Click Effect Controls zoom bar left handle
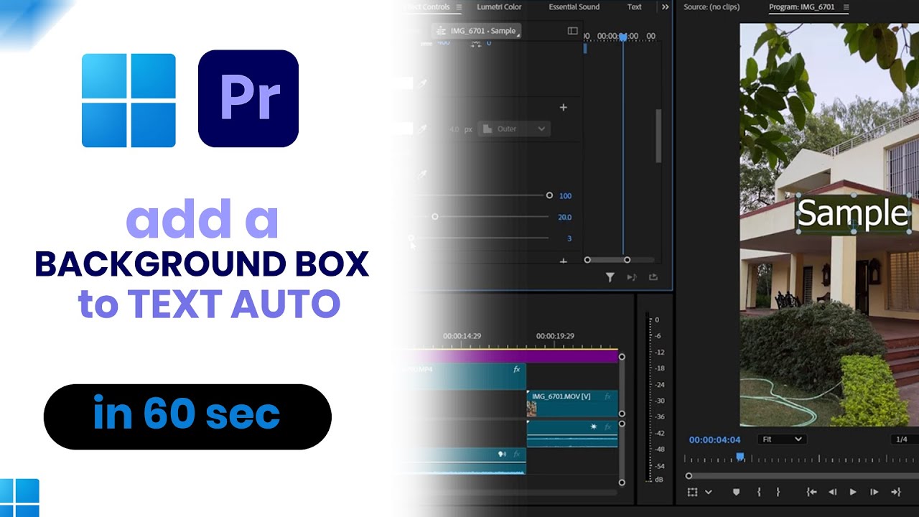919x517 pixels. [587, 260]
